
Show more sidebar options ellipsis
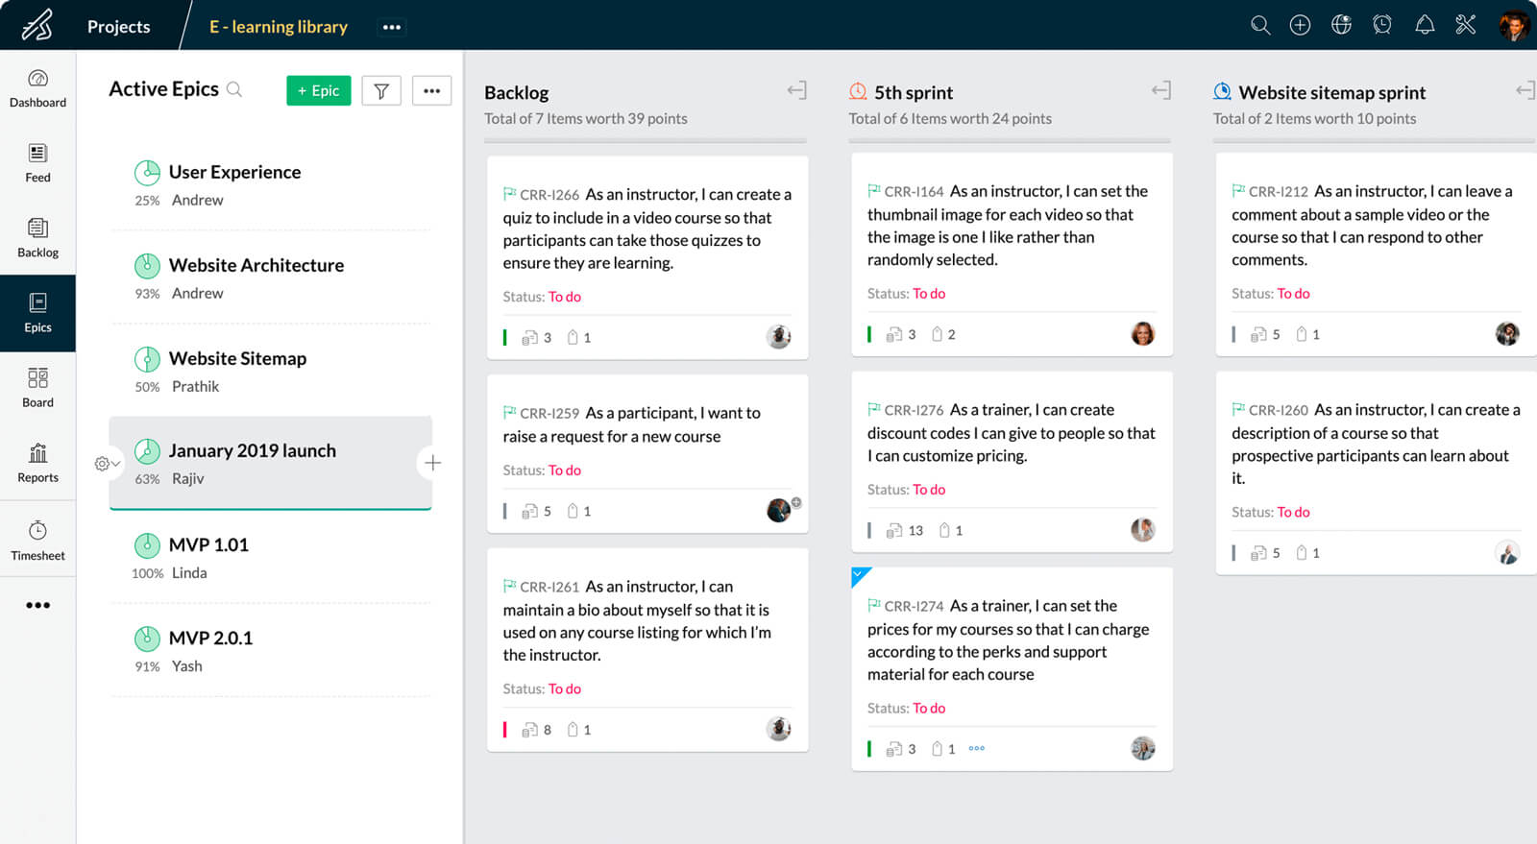(37, 605)
